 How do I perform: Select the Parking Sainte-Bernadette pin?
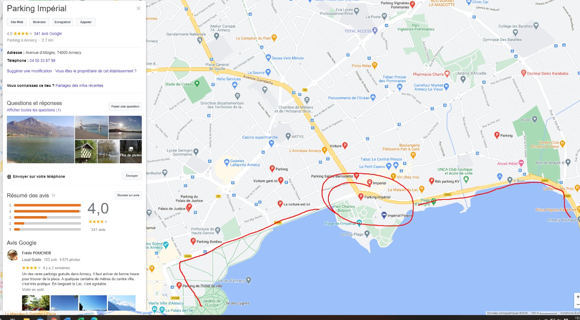coord(356,176)
